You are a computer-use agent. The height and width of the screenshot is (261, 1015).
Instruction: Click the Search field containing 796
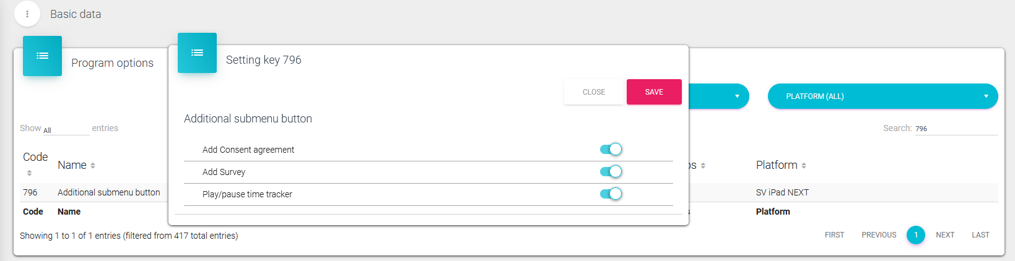click(x=956, y=129)
